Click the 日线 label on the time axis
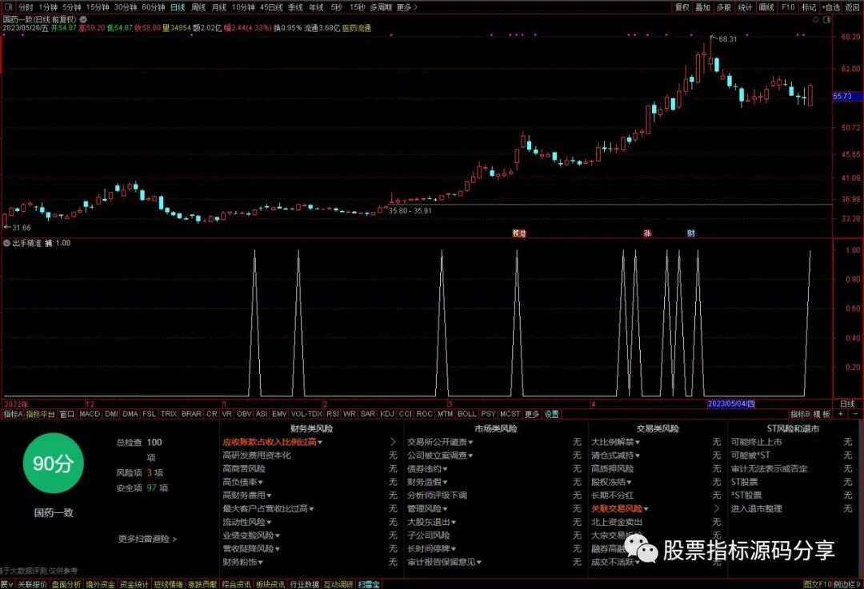The image size is (864, 589). tap(847, 404)
